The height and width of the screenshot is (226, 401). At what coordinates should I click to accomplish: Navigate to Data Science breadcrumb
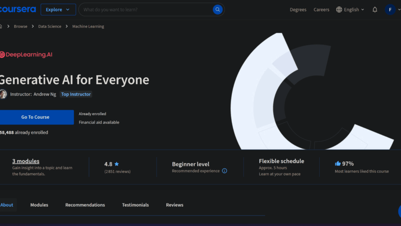coord(50,26)
